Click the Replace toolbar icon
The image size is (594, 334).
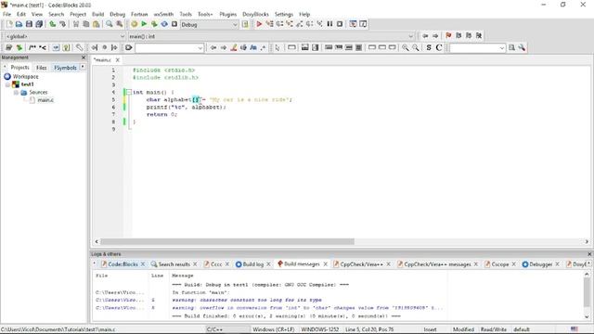tap(120, 24)
